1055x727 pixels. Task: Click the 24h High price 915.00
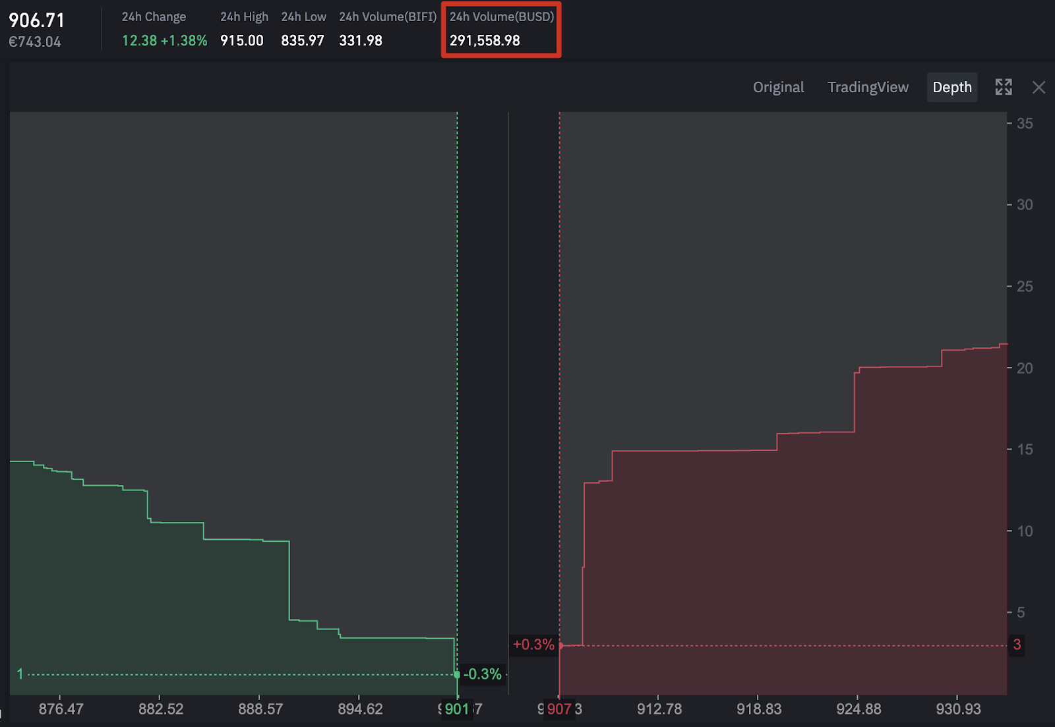pos(241,40)
